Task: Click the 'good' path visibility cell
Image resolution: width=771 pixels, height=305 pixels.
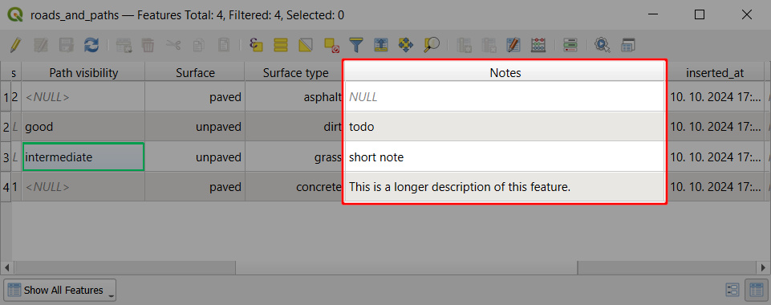Action: pos(83,127)
